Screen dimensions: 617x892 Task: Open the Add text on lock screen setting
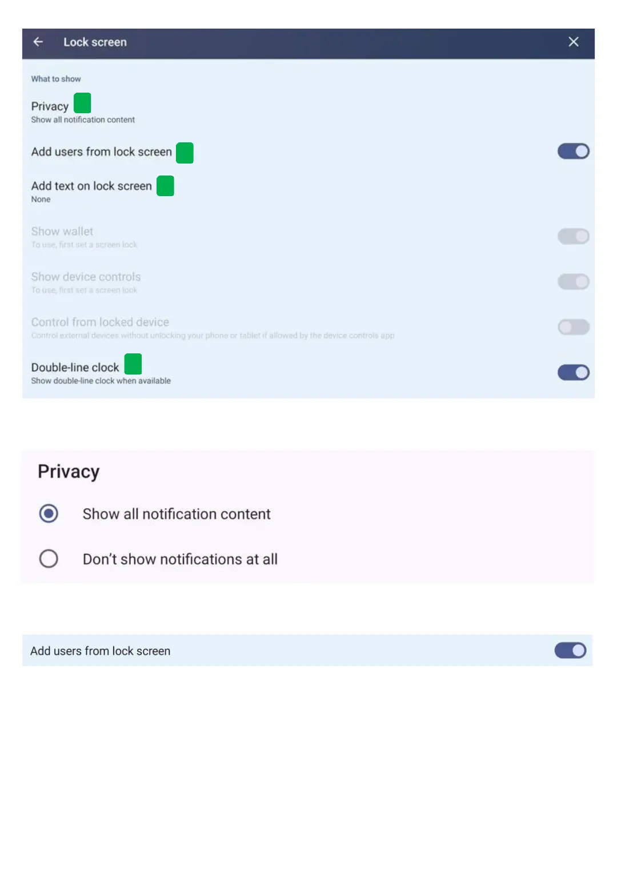91,186
